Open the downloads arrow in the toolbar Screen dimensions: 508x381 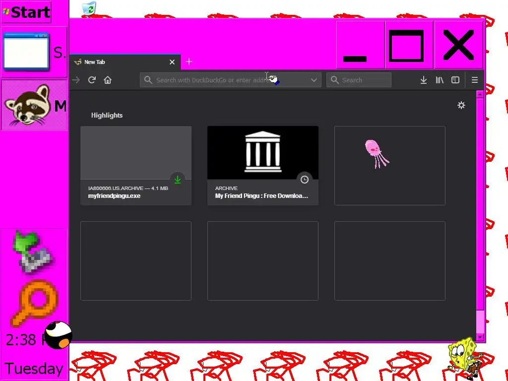[x=424, y=80]
